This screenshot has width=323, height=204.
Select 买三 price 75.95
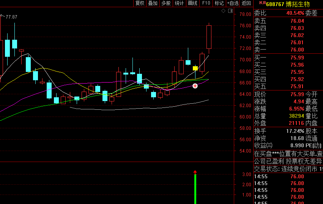297,72
